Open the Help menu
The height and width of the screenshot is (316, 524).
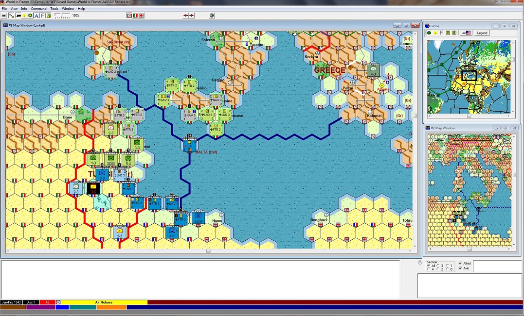click(81, 9)
